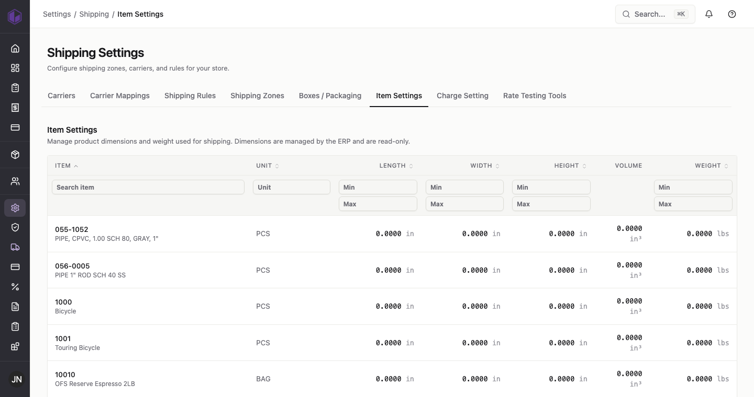Click the BAG unit cell for item 10010

[263, 379]
